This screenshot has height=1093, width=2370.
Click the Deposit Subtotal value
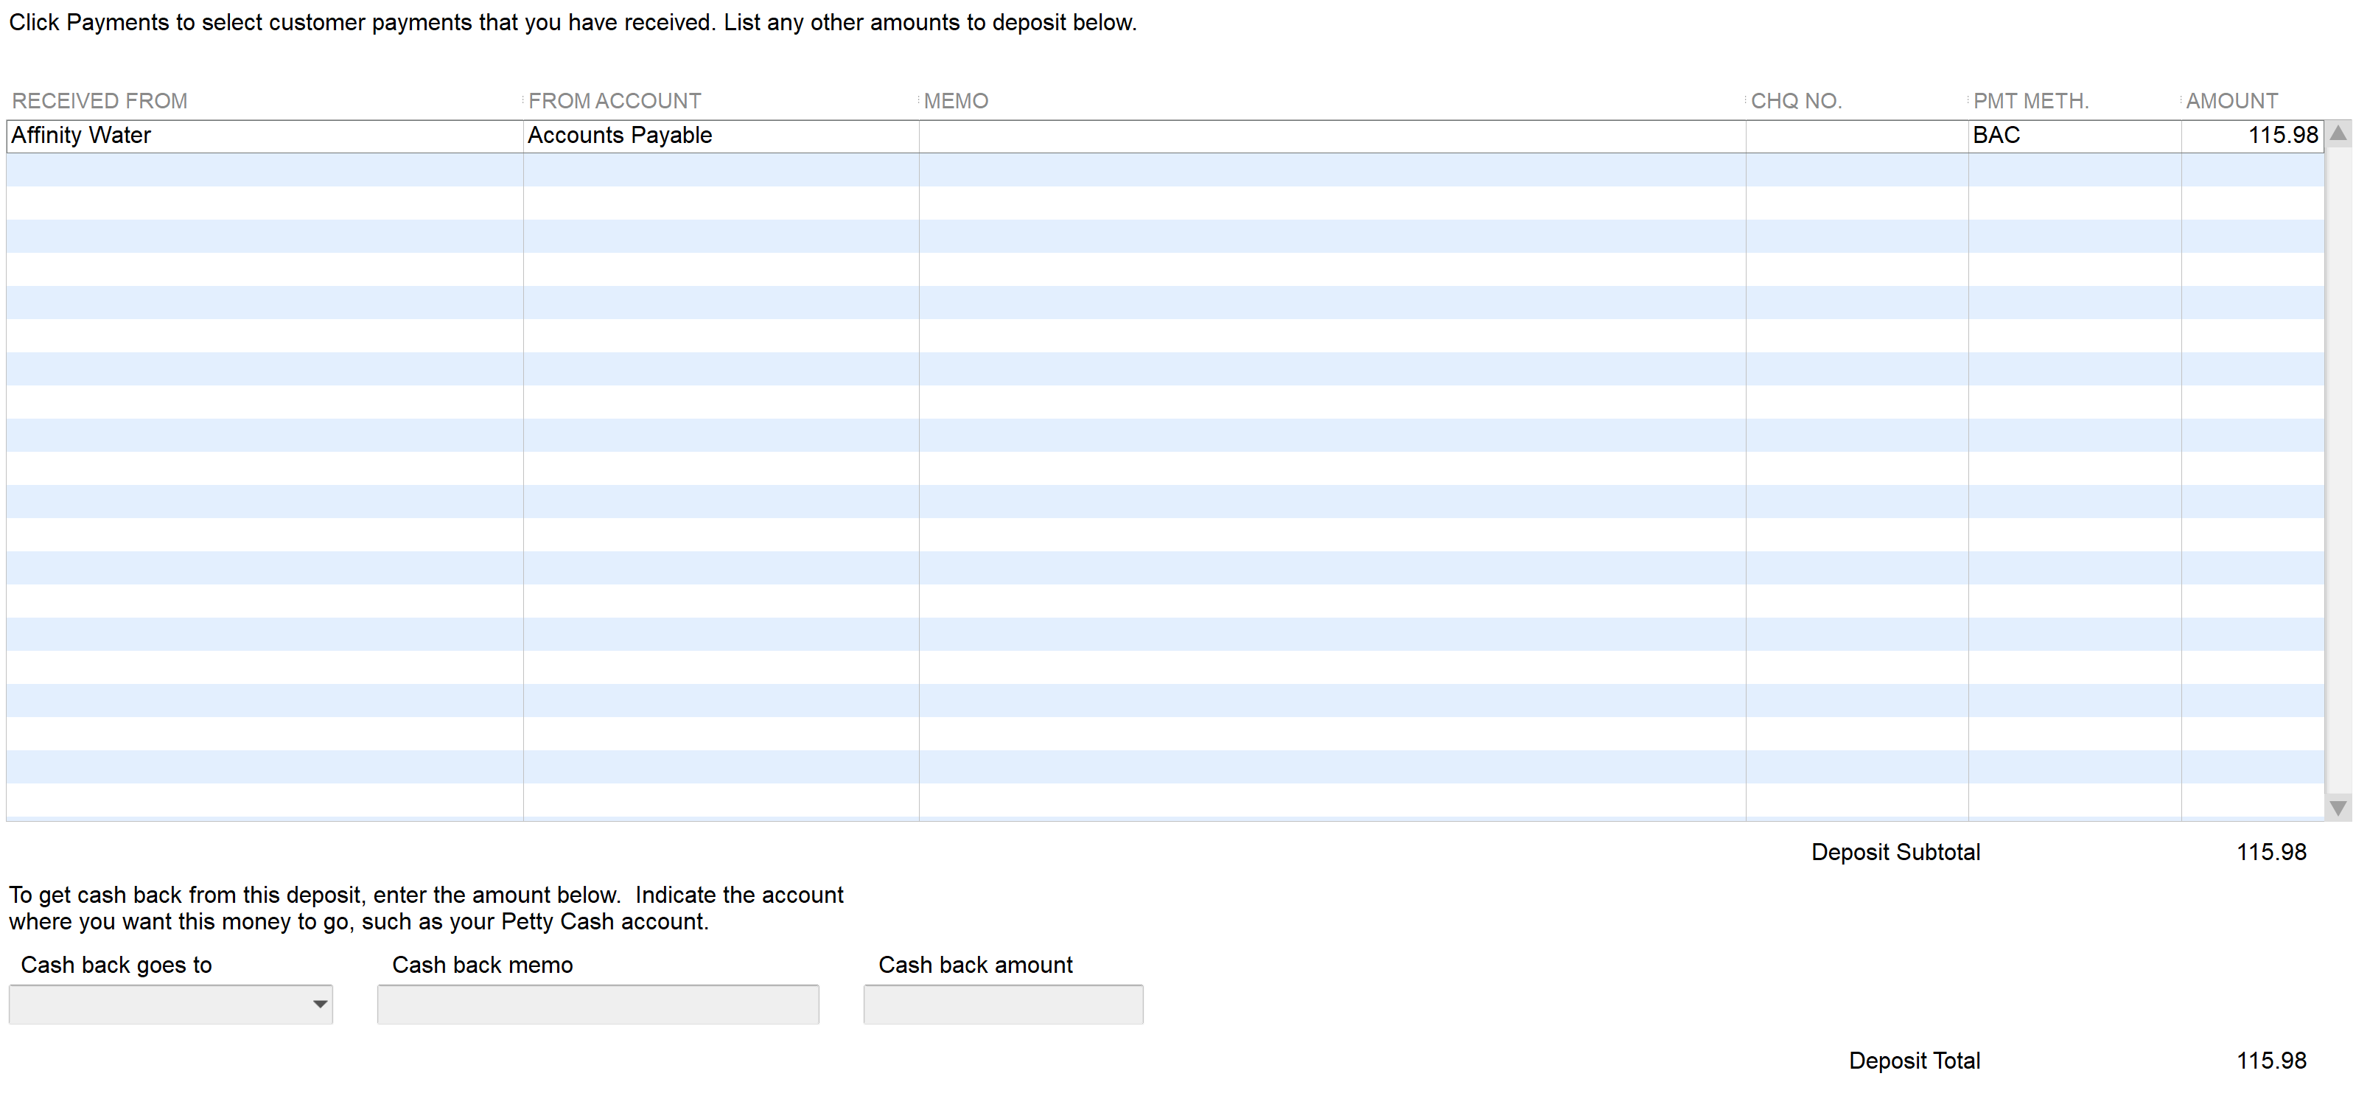point(2271,852)
